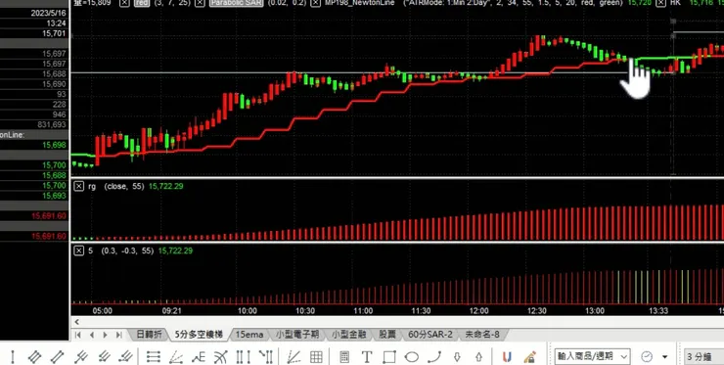
Task: Select the parallel channel drawing tool
Action: tap(35, 357)
